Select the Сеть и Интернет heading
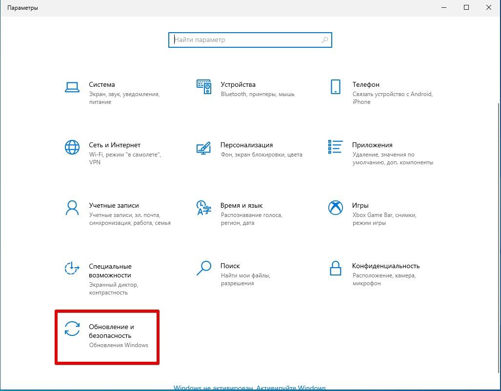The width and height of the screenshot is (501, 391). pyautogui.click(x=115, y=145)
